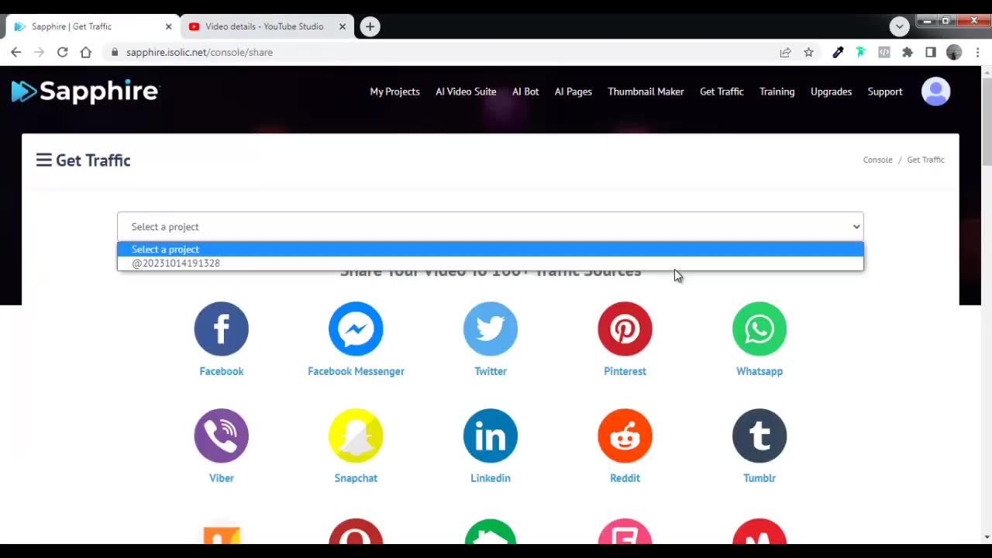Select Get Traffic in the top navigation

722,91
